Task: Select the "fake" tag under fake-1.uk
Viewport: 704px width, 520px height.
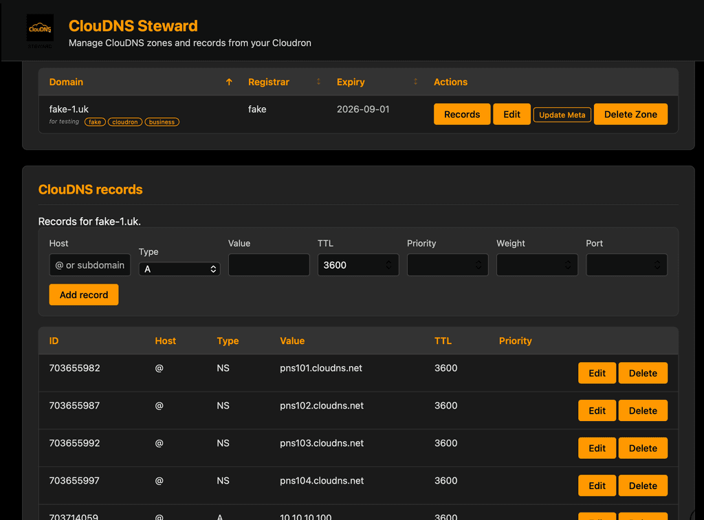Action: point(95,122)
